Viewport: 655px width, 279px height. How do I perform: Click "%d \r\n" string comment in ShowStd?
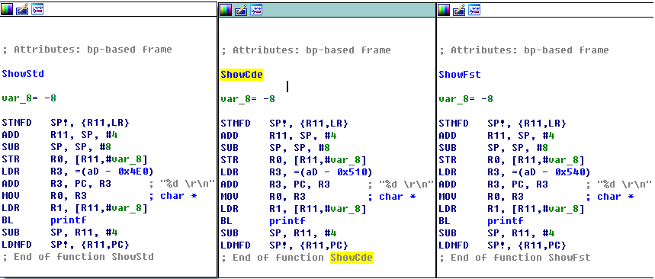point(188,184)
